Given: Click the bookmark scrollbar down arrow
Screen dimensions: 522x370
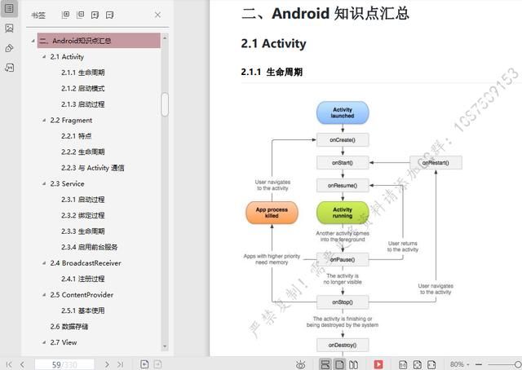Looking at the screenshot, I should click(165, 346).
